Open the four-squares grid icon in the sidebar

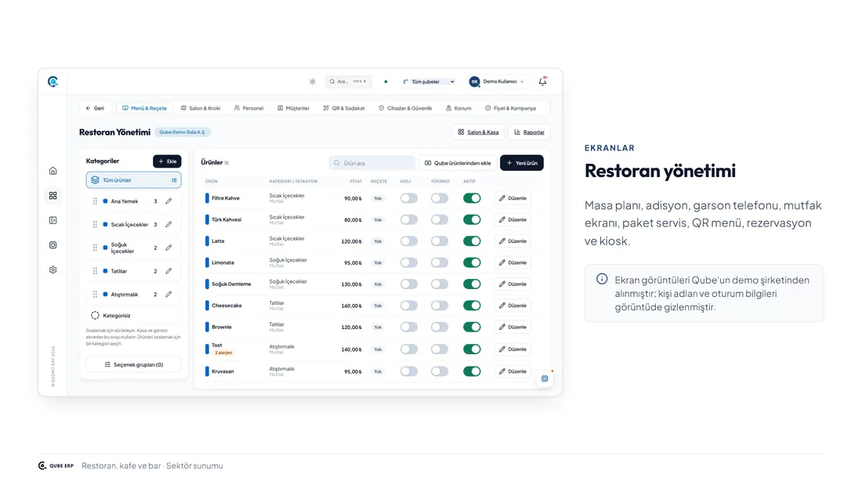53,196
